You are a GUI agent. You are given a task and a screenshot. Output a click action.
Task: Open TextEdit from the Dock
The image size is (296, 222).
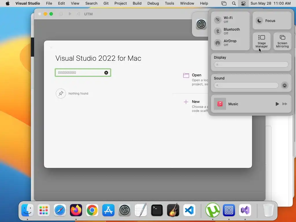point(141,210)
